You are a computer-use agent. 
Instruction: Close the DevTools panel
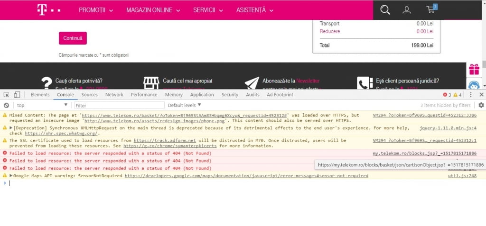click(x=481, y=95)
